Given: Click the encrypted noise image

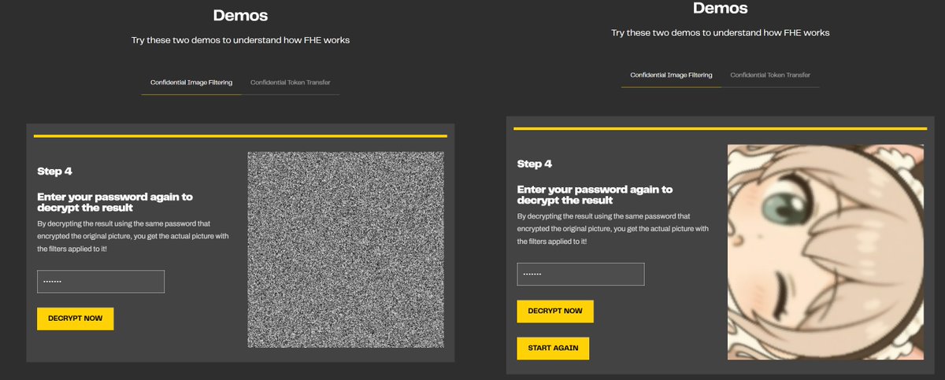Looking at the screenshot, I should (x=346, y=250).
